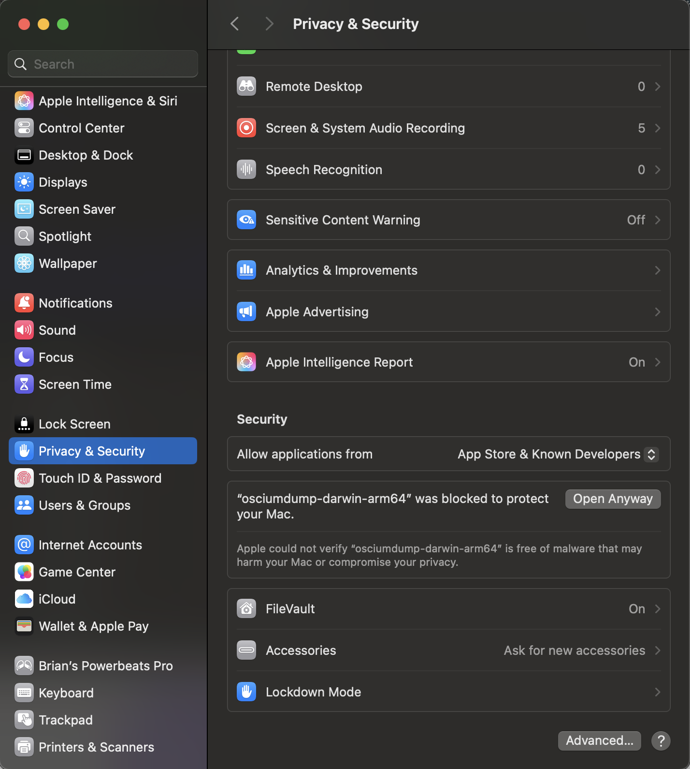The width and height of the screenshot is (690, 769).
Task: Expand Apple Intelligence Report chevron
Action: click(658, 362)
